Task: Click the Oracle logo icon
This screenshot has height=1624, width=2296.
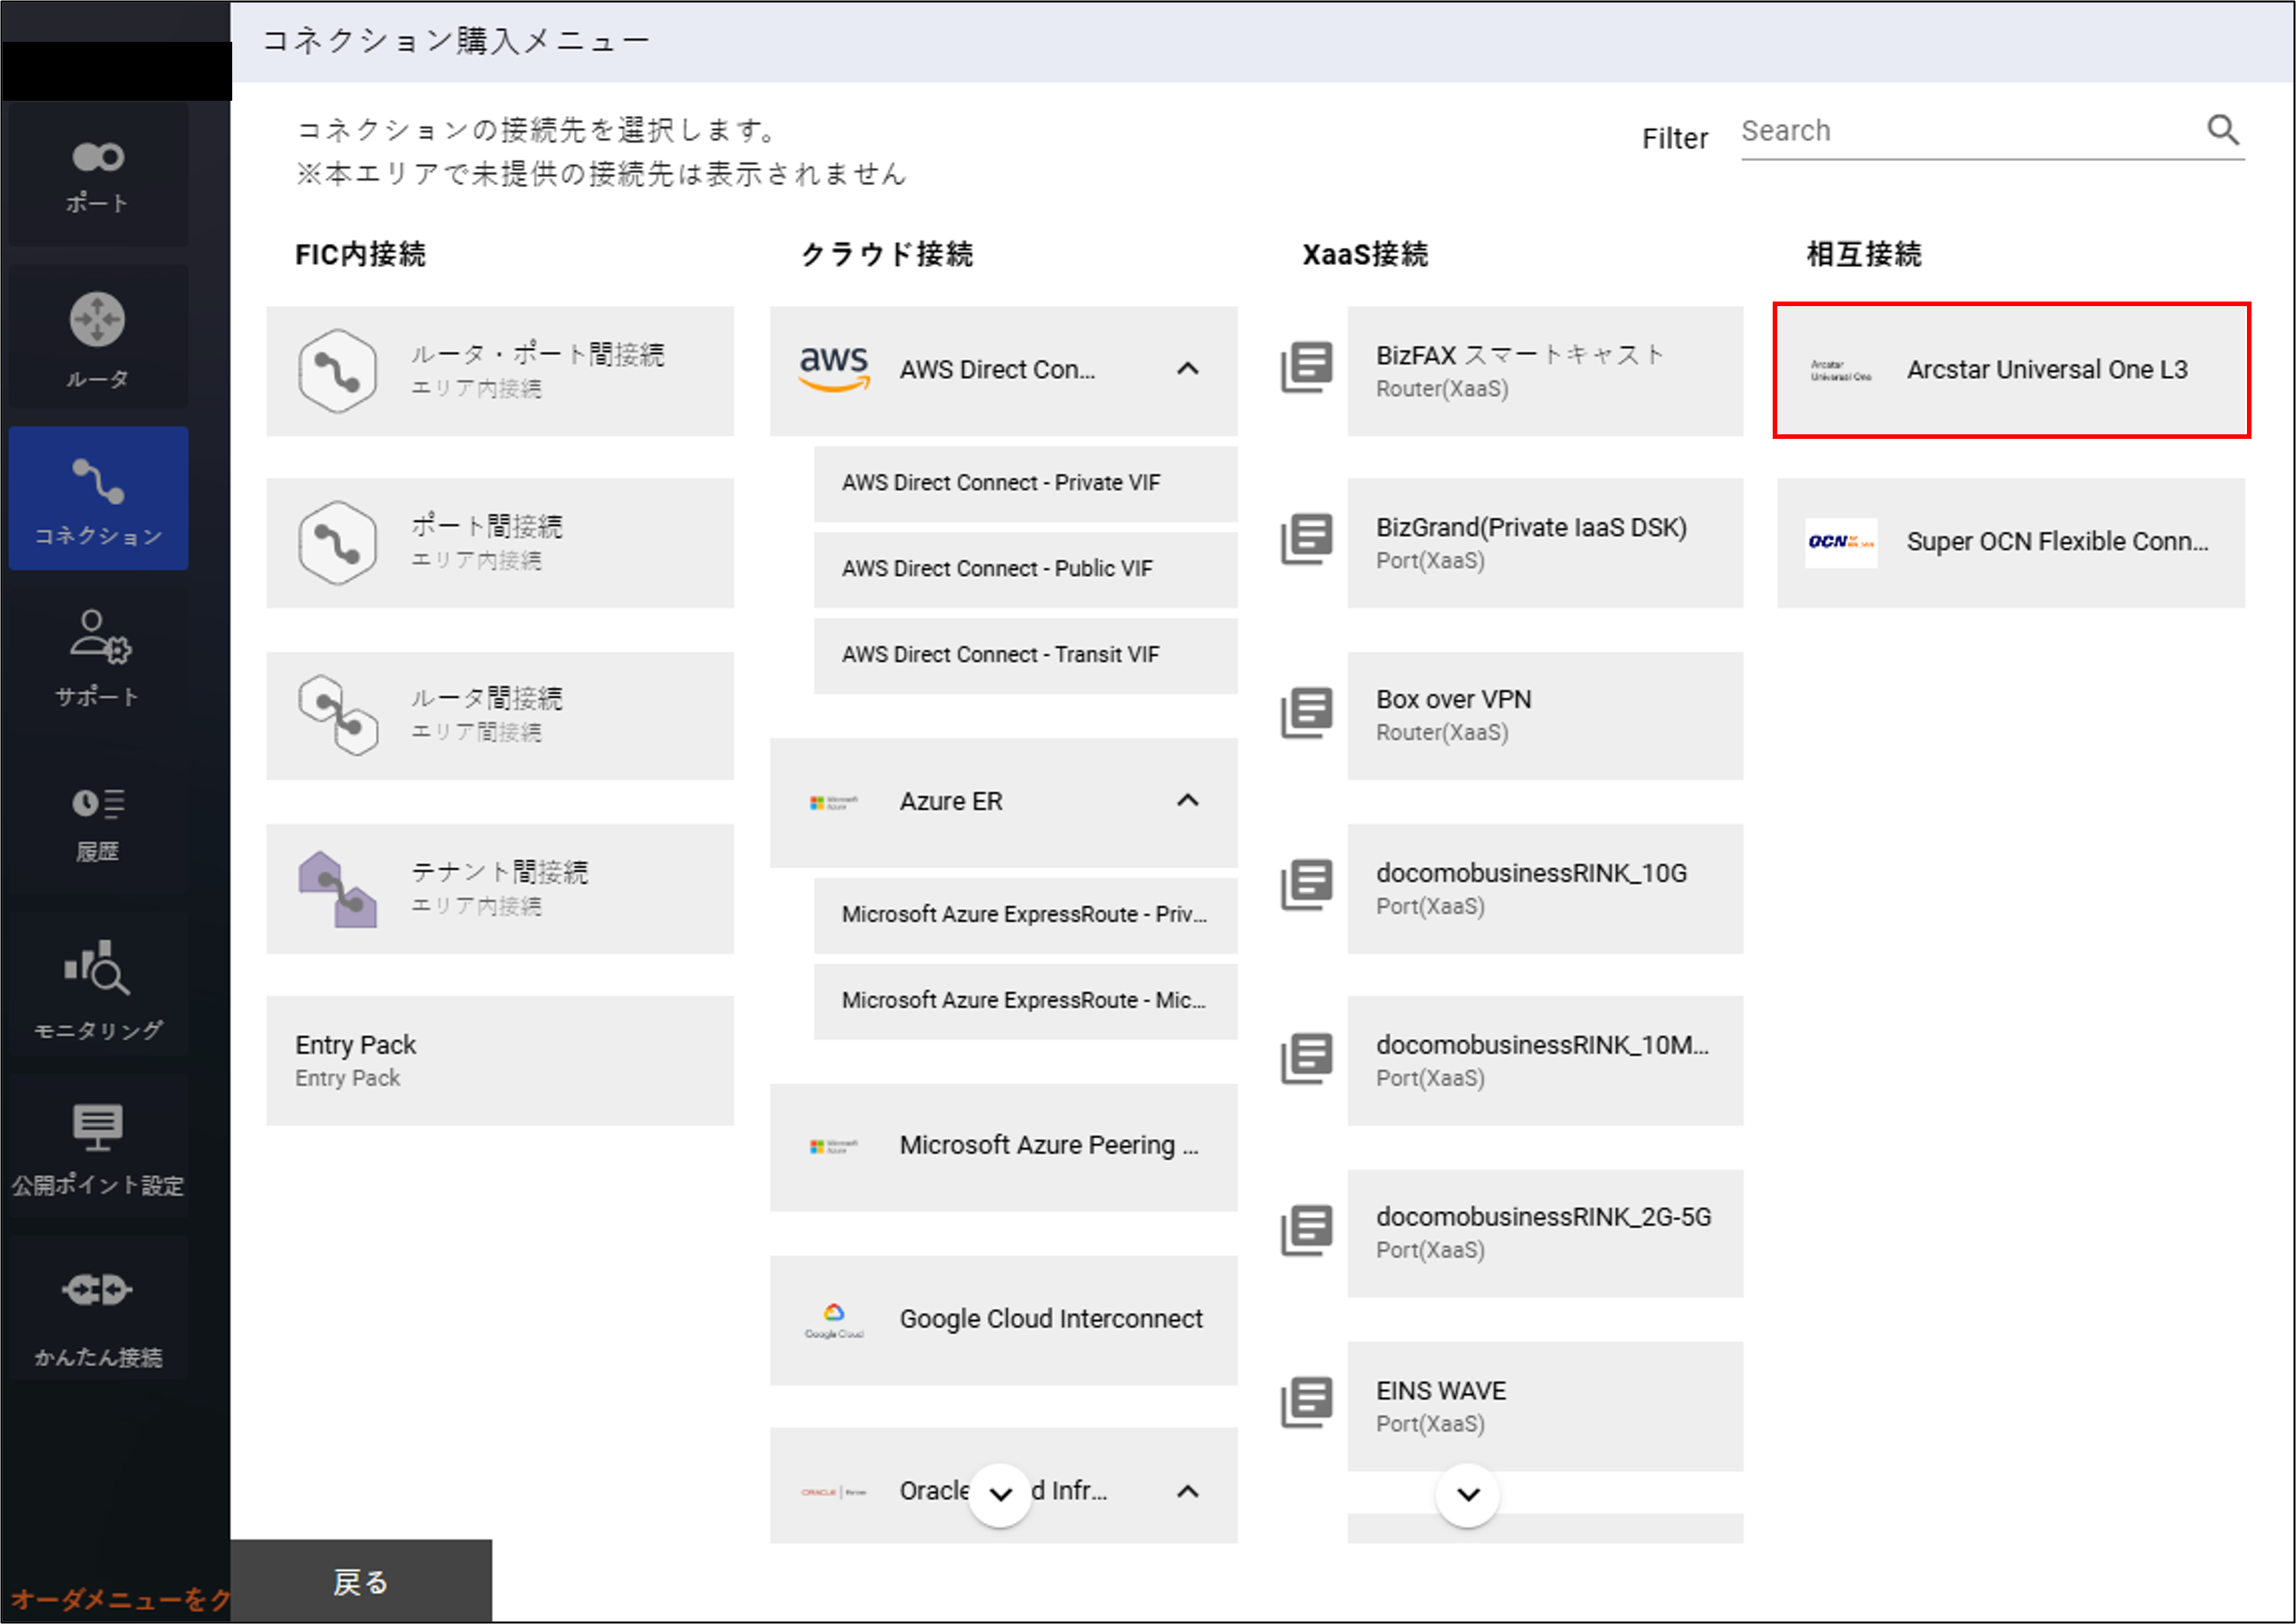Action: click(834, 1492)
